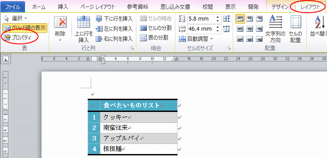Image resolution: width=327 pixels, height=158 pixels.
Task: Click 並べ替え sort button
Action: [x=318, y=26]
